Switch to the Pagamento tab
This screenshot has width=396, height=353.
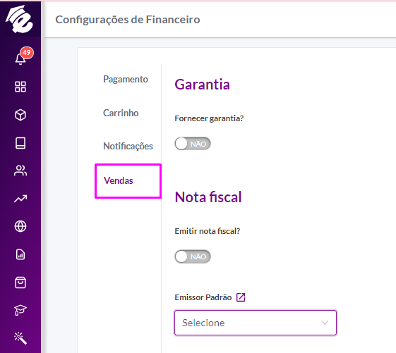click(126, 79)
